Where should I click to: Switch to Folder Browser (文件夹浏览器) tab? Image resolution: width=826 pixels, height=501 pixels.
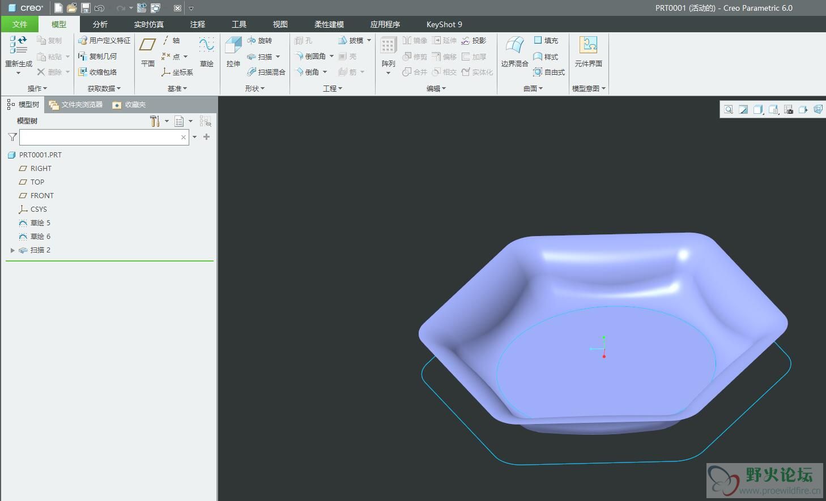tap(76, 105)
